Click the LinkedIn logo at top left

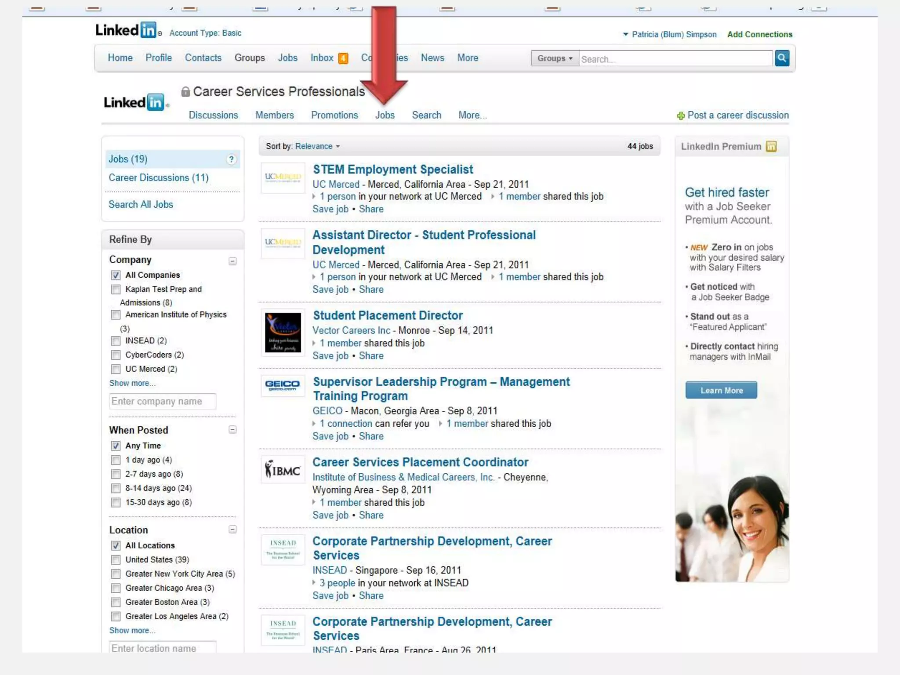tap(126, 30)
